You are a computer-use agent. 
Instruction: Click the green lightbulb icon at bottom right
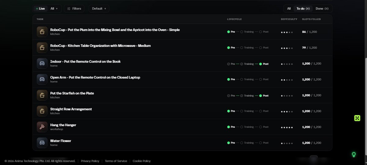[354, 155]
